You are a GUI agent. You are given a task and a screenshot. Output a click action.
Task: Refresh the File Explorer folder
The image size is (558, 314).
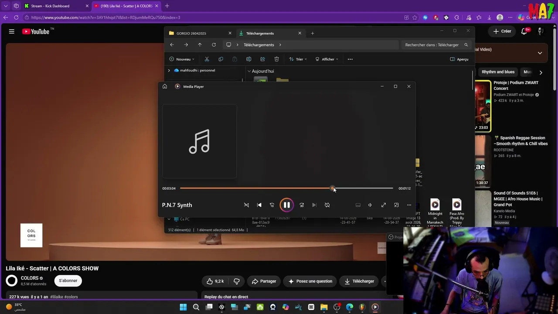214,45
